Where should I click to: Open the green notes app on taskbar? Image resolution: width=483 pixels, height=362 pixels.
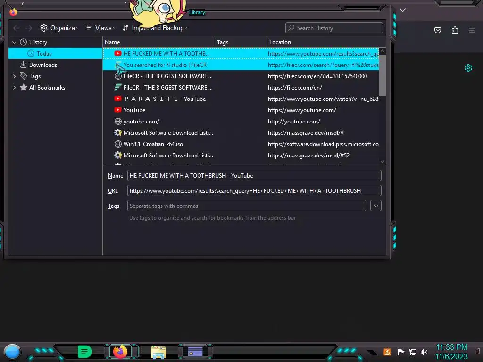click(85, 352)
